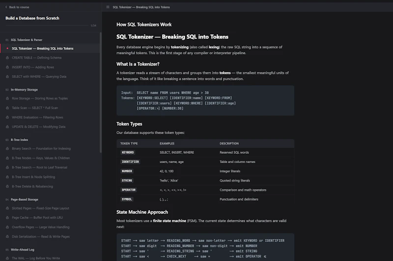Open WHERE Evaluation — Filtering Rows lesson
This screenshot has height=261, width=393.
point(37,118)
